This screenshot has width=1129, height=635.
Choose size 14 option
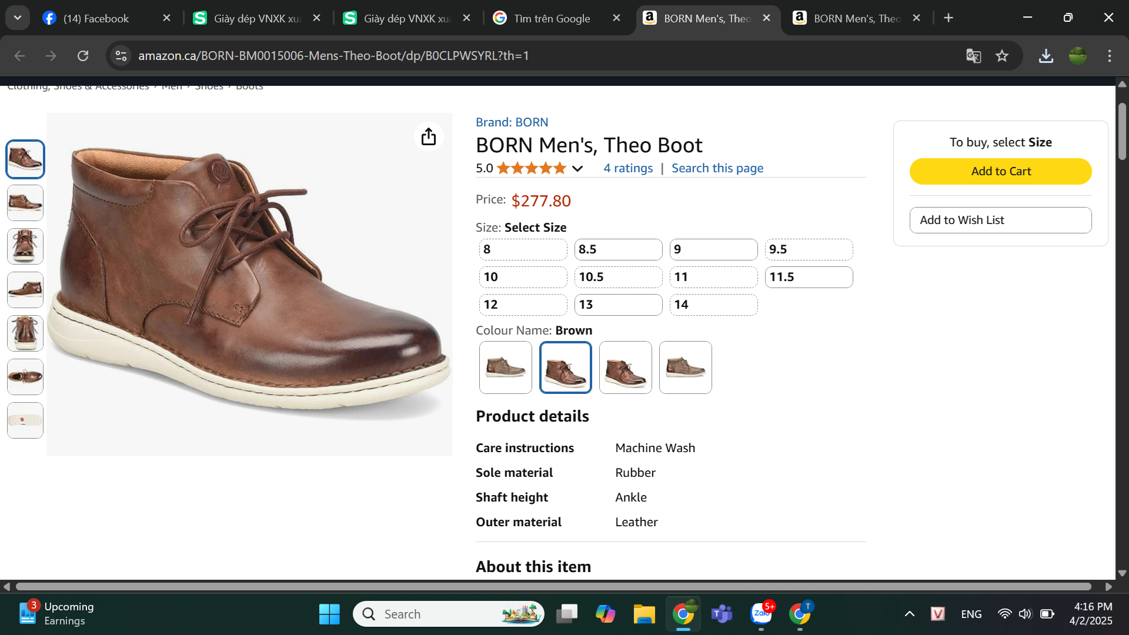click(x=713, y=305)
